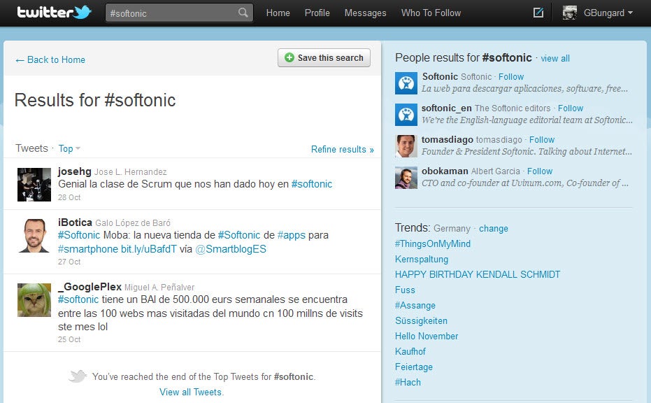651x403 pixels.
Task: Open the #ThingsOnMyMind trend
Action: 432,243
